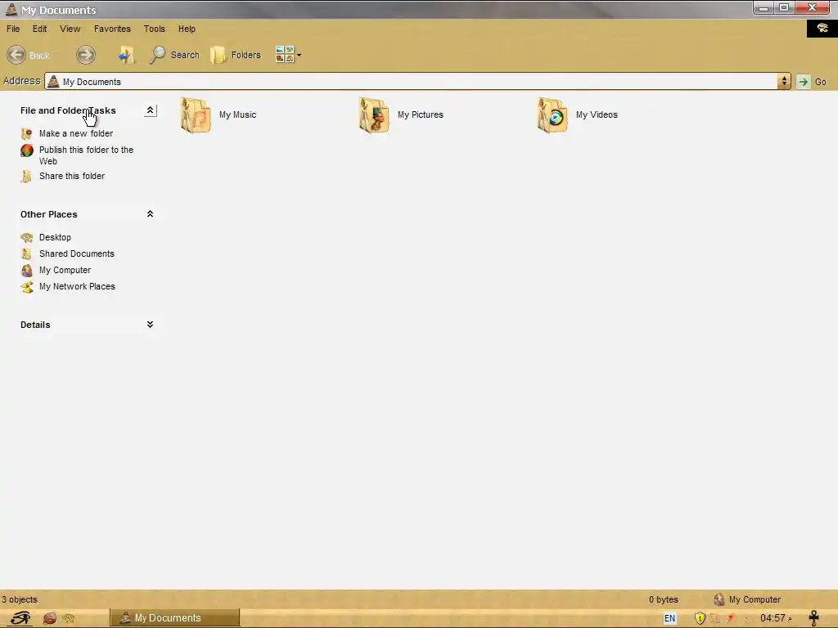Click the 04:57 clock
The height and width of the screenshot is (628, 838).
tap(773, 618)
